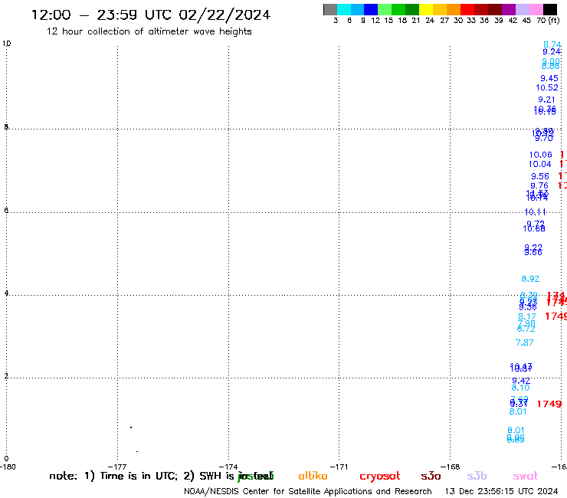Click the 'swot' satellite legend label
This screenshot has height=498, width=567.
[526, 477]
